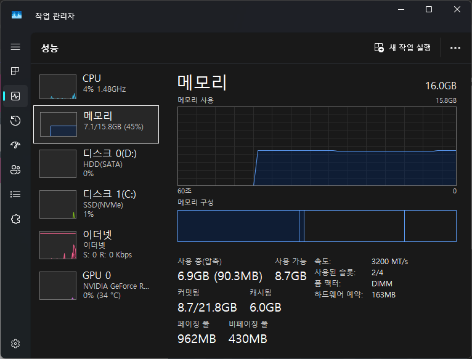Click the 메모리 구성 composition bar
The image size is (472, 359).
317,226
